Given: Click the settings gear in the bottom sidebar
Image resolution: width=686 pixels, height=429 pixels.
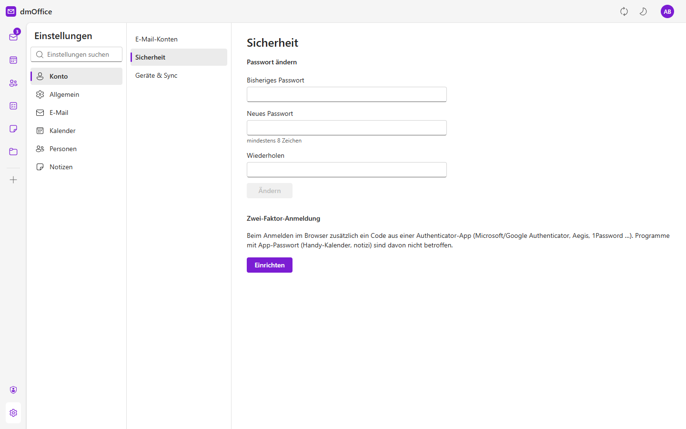Looking at the screenshot, I should point(13,413).
